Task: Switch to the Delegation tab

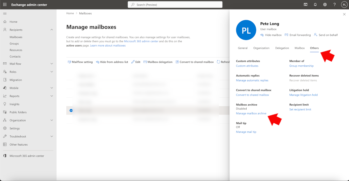Action: coord(282,48)
